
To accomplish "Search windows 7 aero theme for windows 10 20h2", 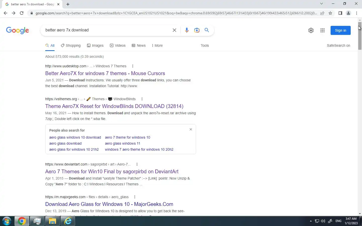I will click(139, 149).
